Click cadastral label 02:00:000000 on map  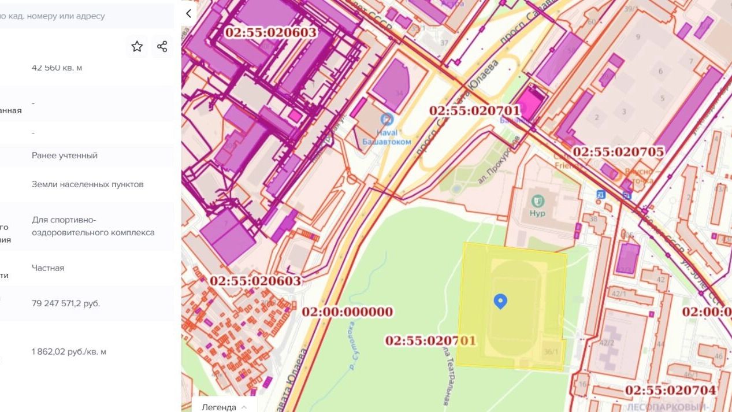[x=347, y=312]
